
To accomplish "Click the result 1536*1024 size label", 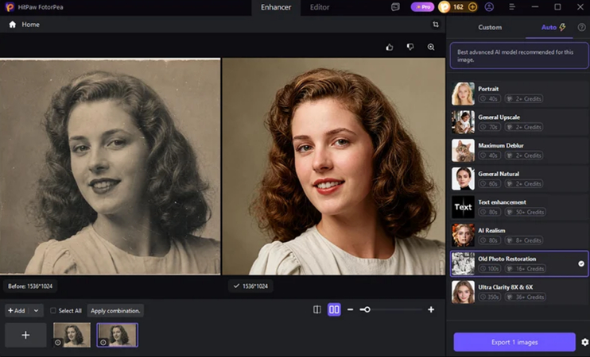I will coord(250,286).
